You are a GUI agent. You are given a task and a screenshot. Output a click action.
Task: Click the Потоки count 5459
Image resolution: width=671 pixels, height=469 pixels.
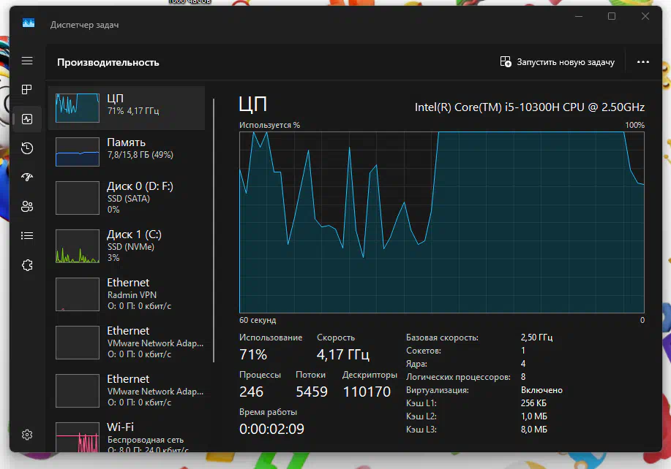pos(312,392)
